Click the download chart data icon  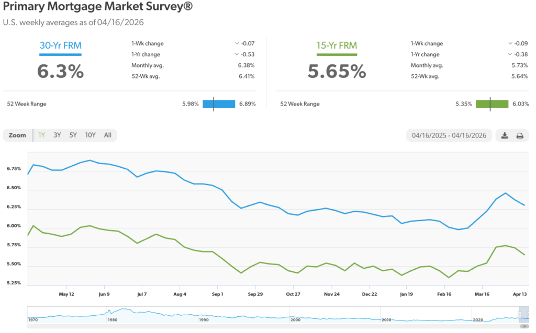505,135
